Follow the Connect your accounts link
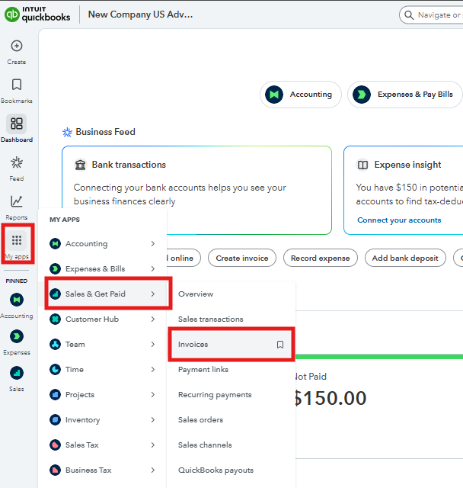Viewport: 463px width, 488px height. point(399,220)
